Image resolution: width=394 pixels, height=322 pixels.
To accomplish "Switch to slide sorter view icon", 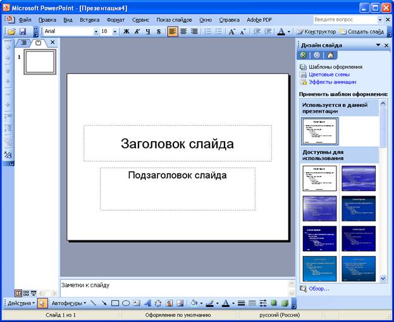I will 26,293.
